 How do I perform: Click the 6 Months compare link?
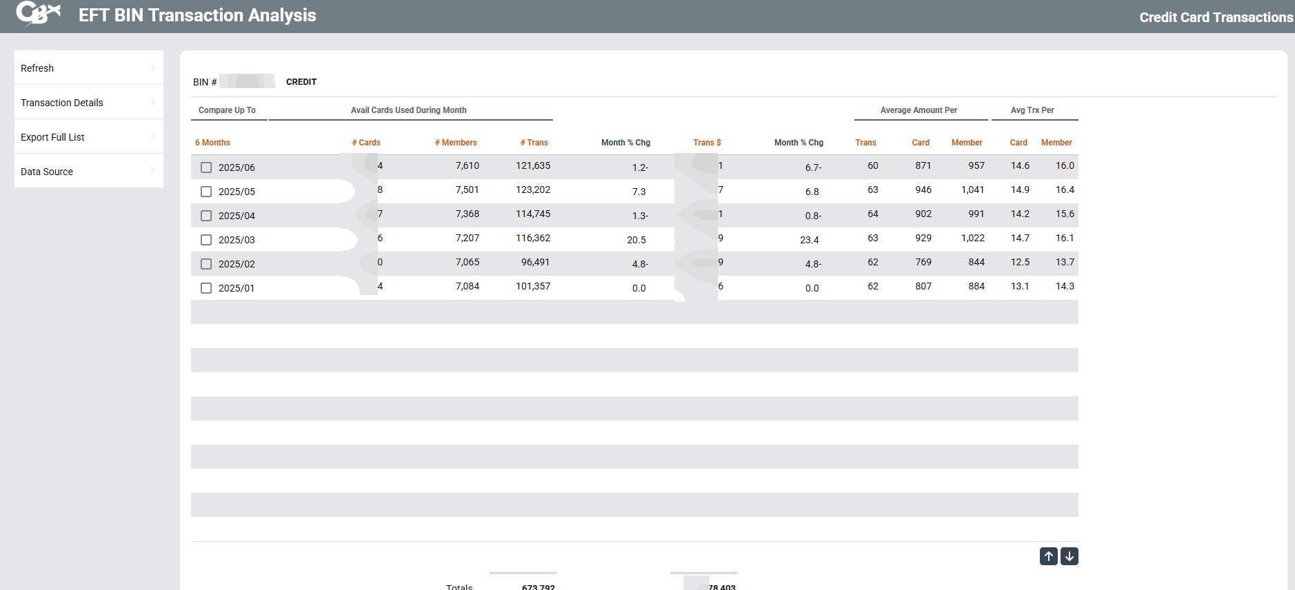tap(212, 143)
